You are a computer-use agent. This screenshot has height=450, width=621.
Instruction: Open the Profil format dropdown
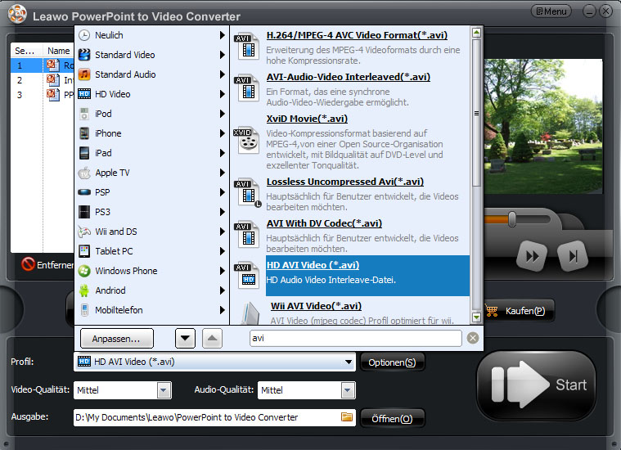click(x=348, y=362)
